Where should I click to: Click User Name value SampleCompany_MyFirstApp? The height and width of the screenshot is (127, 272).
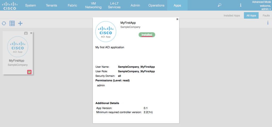tap(137, 67)
